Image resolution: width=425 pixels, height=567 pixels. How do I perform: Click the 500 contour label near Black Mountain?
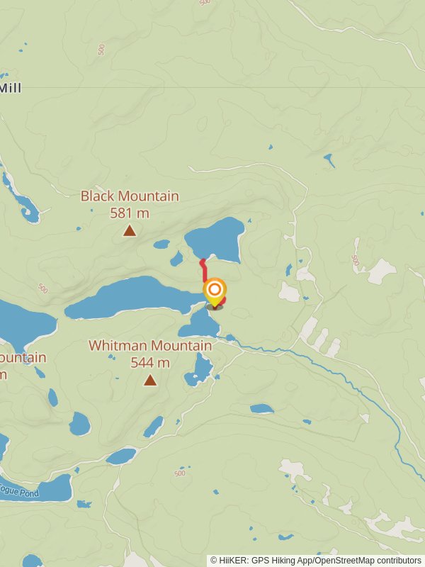[x=42, y=288]
